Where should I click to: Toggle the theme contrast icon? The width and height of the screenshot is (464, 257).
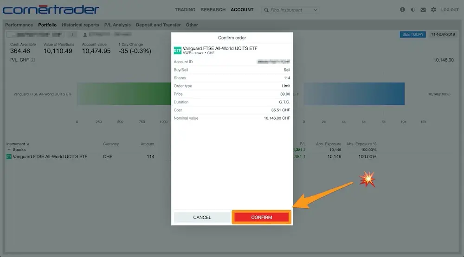pyautogui.click(x=412, y=10)
